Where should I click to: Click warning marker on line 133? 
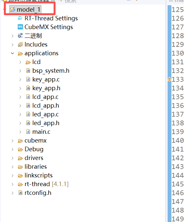point(169,79)
